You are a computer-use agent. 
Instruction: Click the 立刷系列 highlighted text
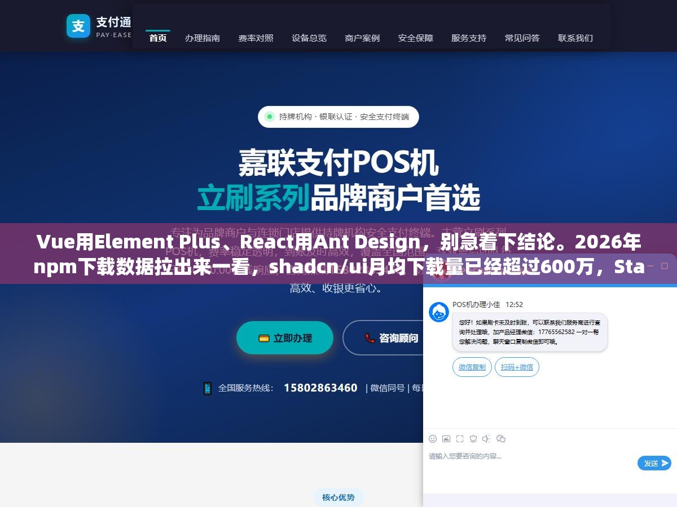coord(254,197)
